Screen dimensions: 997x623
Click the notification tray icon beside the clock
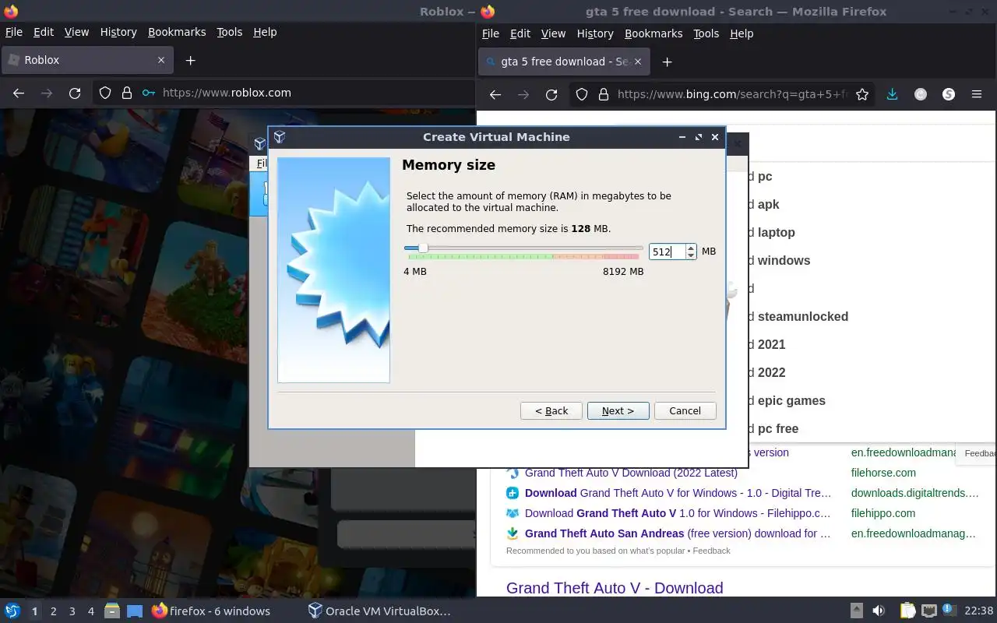[x=950, y=611]
